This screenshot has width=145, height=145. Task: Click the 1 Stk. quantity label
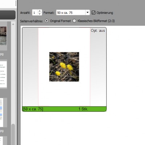click(83, 109)
